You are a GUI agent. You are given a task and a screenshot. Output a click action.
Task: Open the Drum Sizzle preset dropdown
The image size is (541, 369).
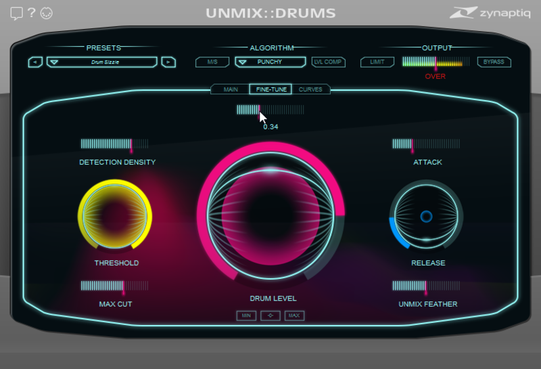(x=102, y=62)
